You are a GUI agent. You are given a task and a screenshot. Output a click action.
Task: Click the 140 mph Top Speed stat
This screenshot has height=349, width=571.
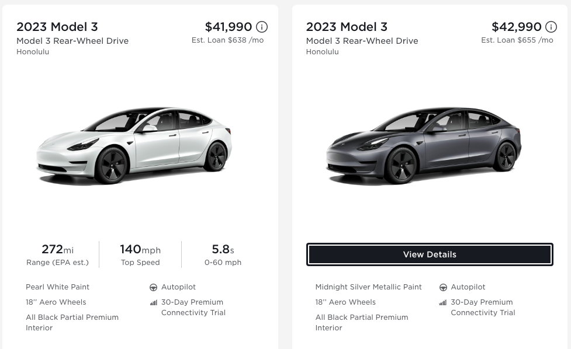click(140, 254)
